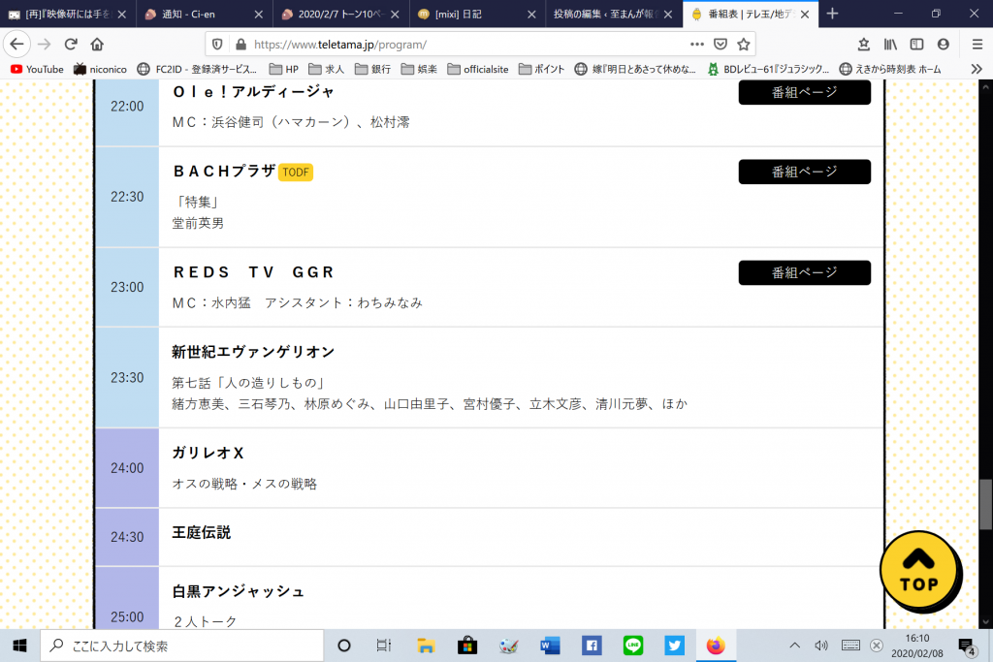Reload the teletama program page
The image size is (993, 662).
tap(70, 45)
